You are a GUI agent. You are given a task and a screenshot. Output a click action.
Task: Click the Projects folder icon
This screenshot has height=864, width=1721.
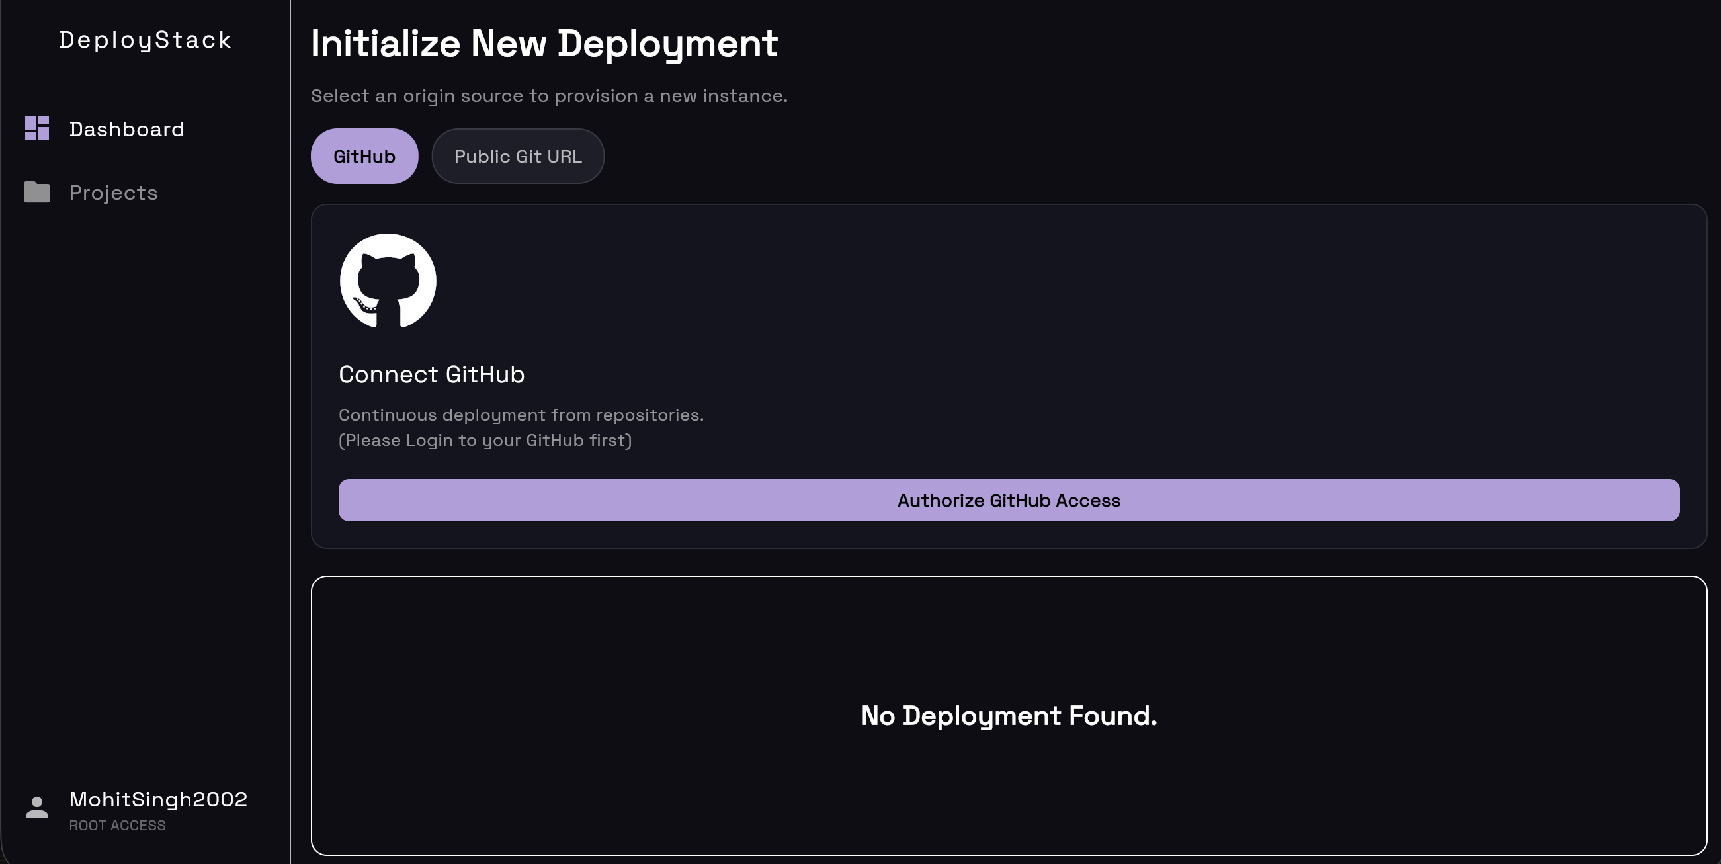click(x=37, y=193)
